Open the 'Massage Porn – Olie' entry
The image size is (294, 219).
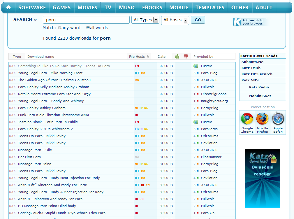35,150
